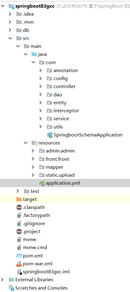Viewport: 130px width, 292px height.
Task: Expand the utils package arrow
Action: [x=41, y=127]
